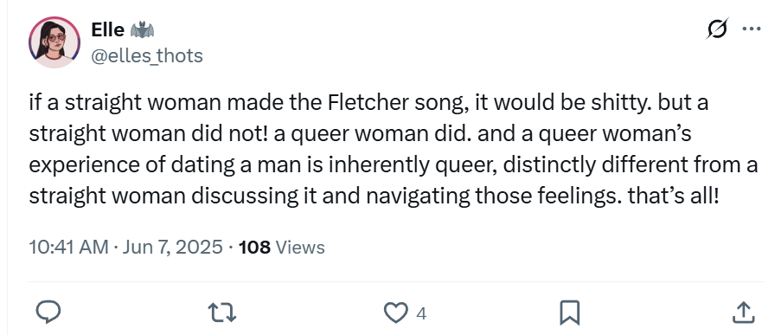This screenshot has width=781, height=335.
Task: Share the post via the upload arrow icon
Action: coord(742,312)
